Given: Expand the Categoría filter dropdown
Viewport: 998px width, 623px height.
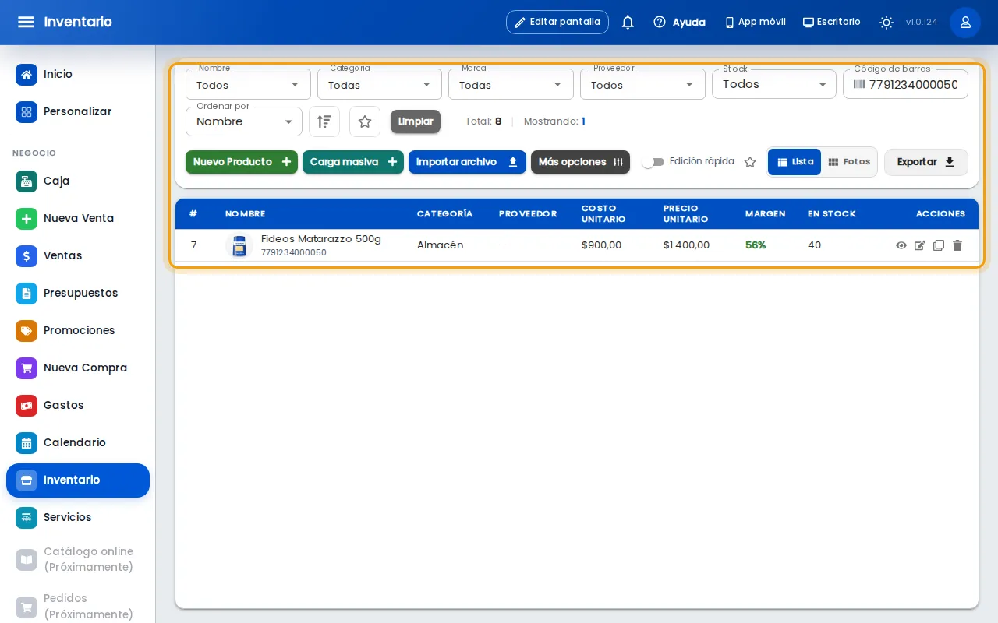Looking at the screenshot, I should point(380,84).
